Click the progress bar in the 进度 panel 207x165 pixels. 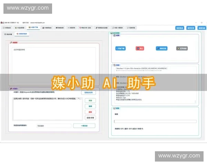(155, 121)
